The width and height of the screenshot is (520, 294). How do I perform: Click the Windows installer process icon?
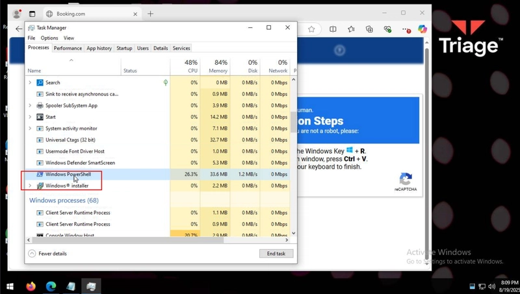tap(40, 186)
